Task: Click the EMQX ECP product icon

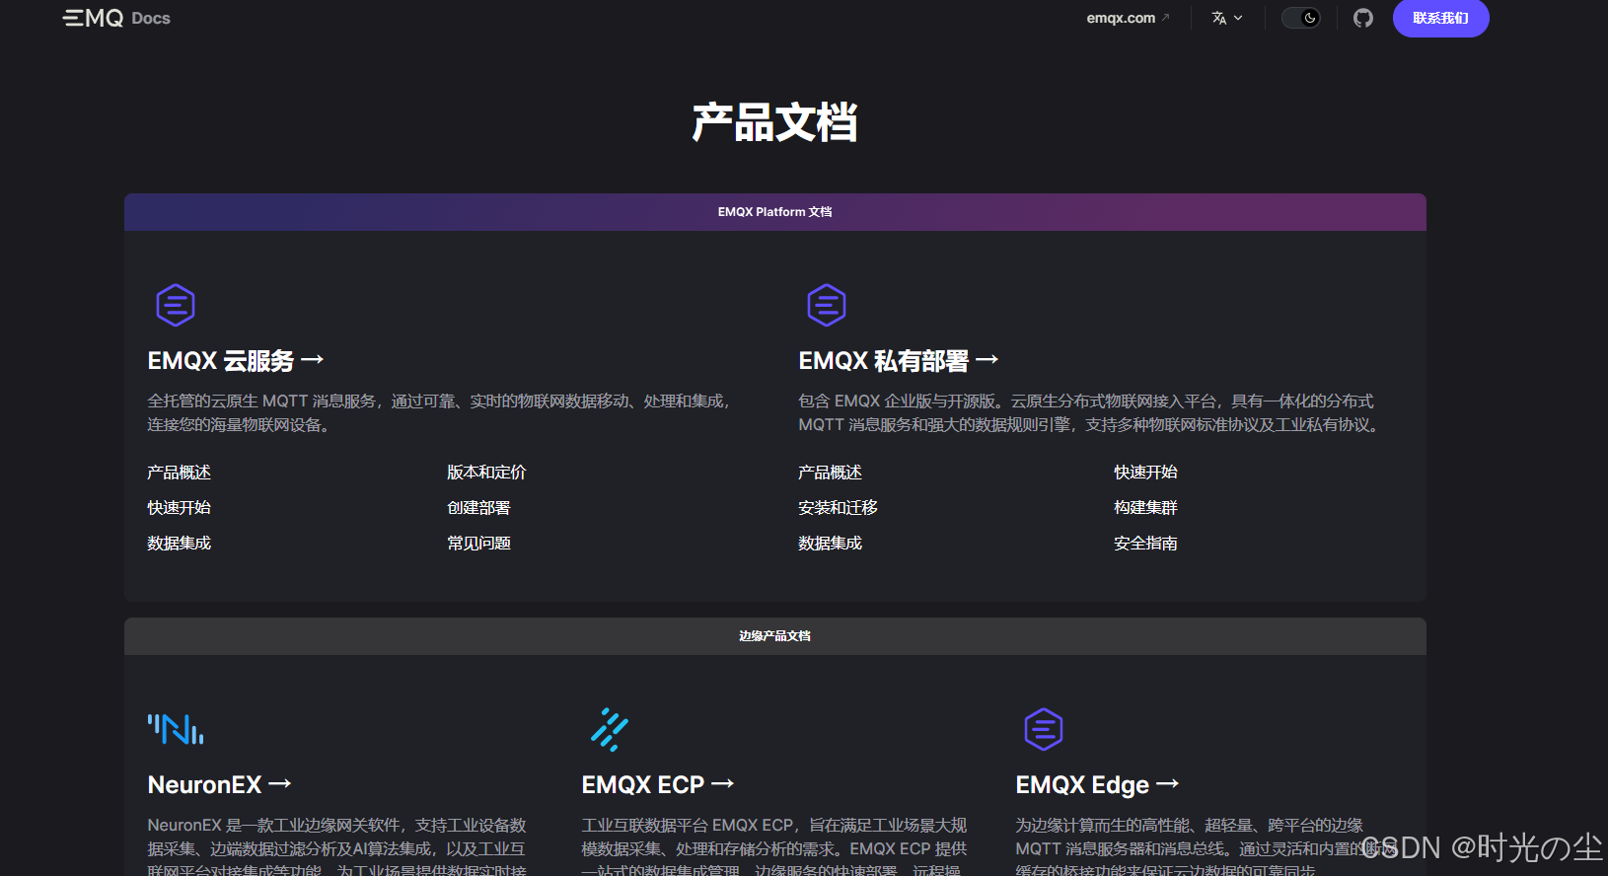Action: point(610,729)
